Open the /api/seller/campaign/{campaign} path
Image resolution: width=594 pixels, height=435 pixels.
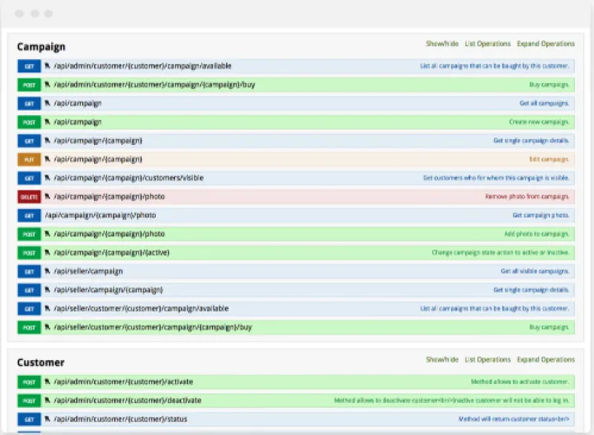click(x=108, y=290)
